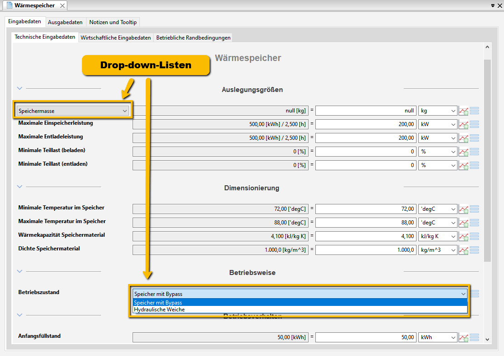This screenshot has height=356, width=504.
Task: Click the chart icon in the Speichermasse row
Action: [463, 111]
